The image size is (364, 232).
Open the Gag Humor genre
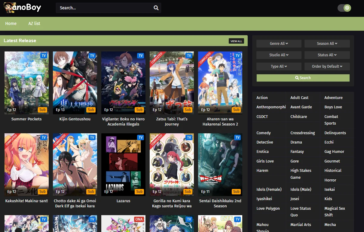334,152
